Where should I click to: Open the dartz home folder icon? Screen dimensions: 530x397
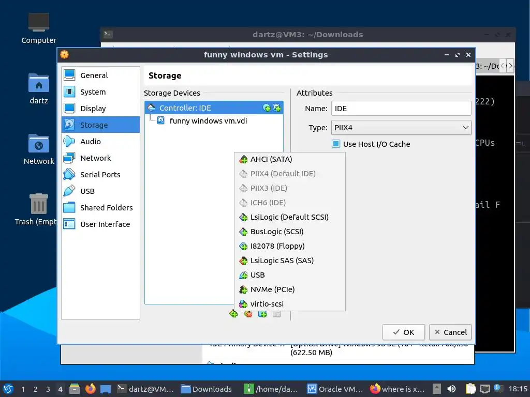[x=38, y=89]
